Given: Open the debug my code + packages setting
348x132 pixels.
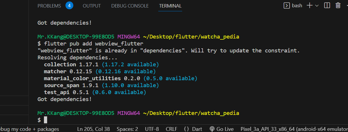Looking at the screenshot, I should tap(29, 129).
